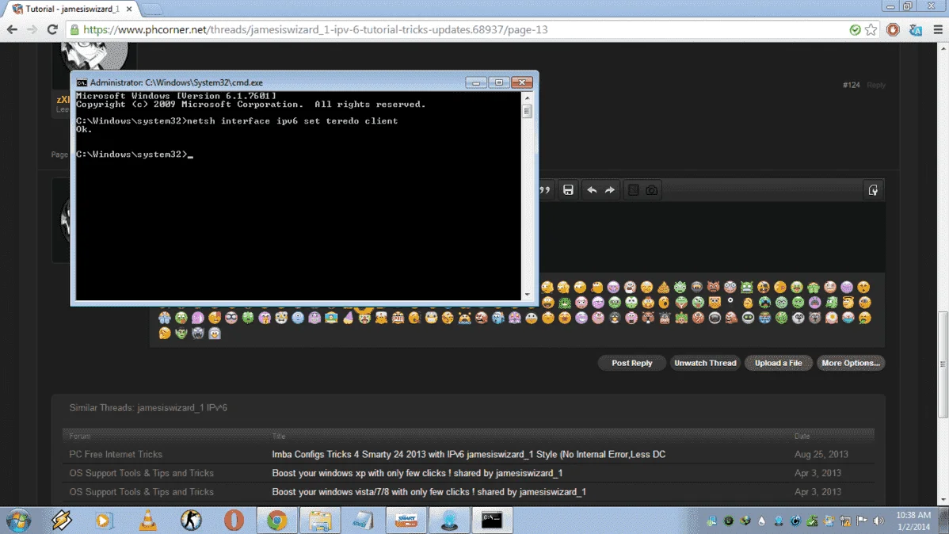The image size is (949, 534).
Task: Click the cmd window scrollbar down arrow
Action: (527, 295)
